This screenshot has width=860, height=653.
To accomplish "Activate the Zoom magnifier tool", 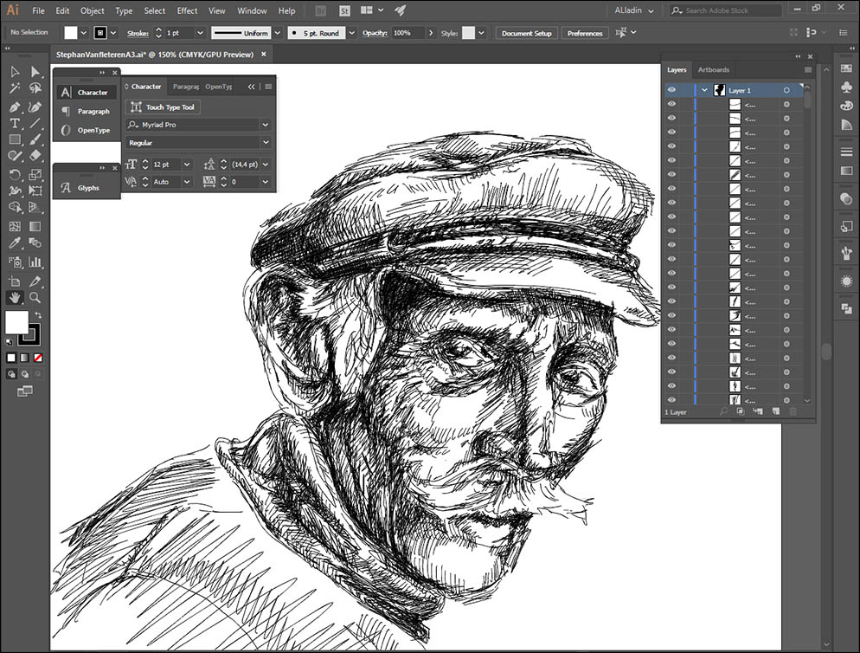I will click(x=35, y=297).
